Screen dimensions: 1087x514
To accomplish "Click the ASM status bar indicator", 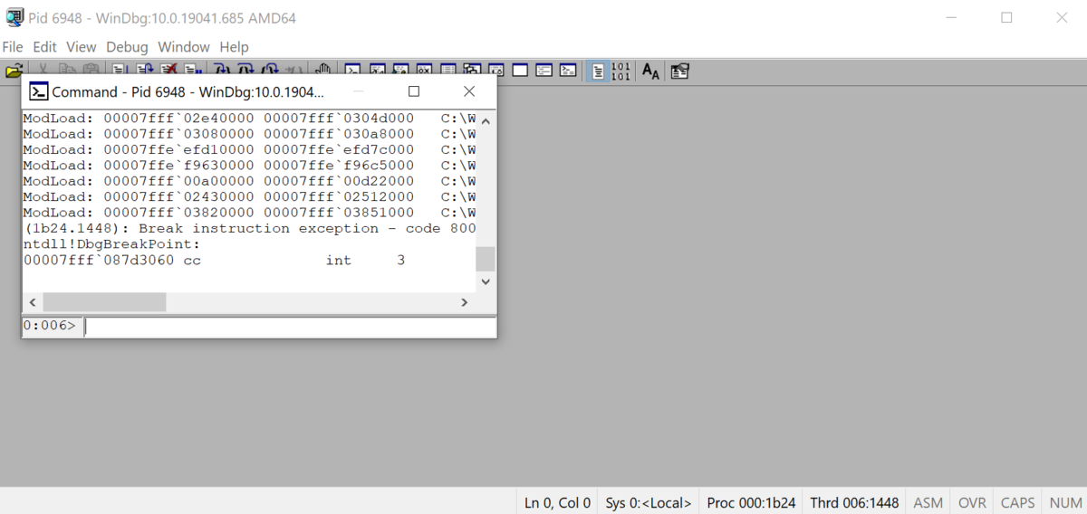I will click(x=928, y=502).
